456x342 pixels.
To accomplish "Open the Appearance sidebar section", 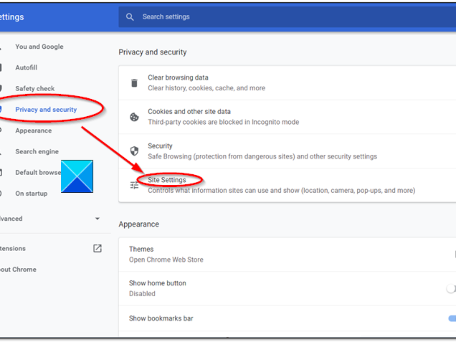I will (x=33, y=130).
